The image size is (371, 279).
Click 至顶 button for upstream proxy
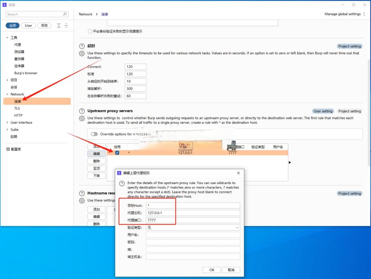click(x=97, y=169)
